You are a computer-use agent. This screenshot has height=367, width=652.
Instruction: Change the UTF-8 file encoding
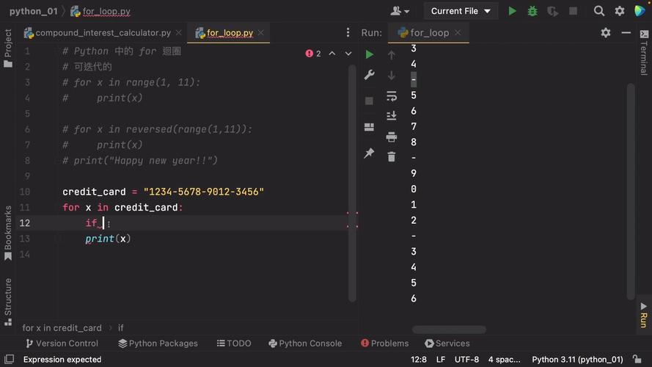click(x=466, y=360)
